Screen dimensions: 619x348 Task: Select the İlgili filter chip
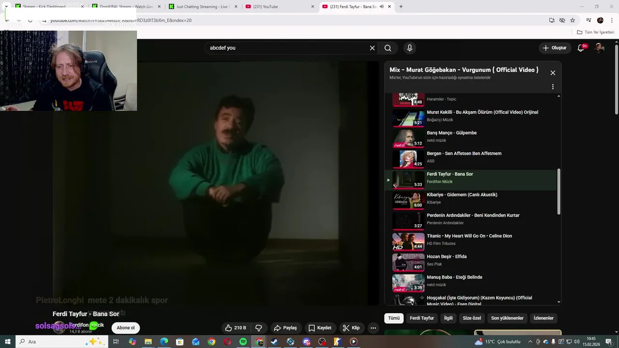(x=448, y=318)
